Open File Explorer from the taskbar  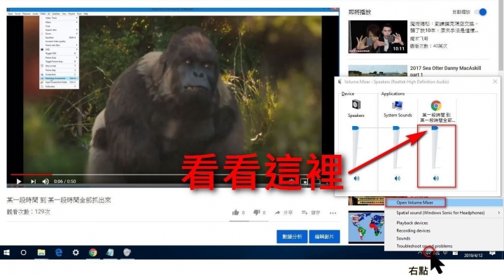coord(41,253)
